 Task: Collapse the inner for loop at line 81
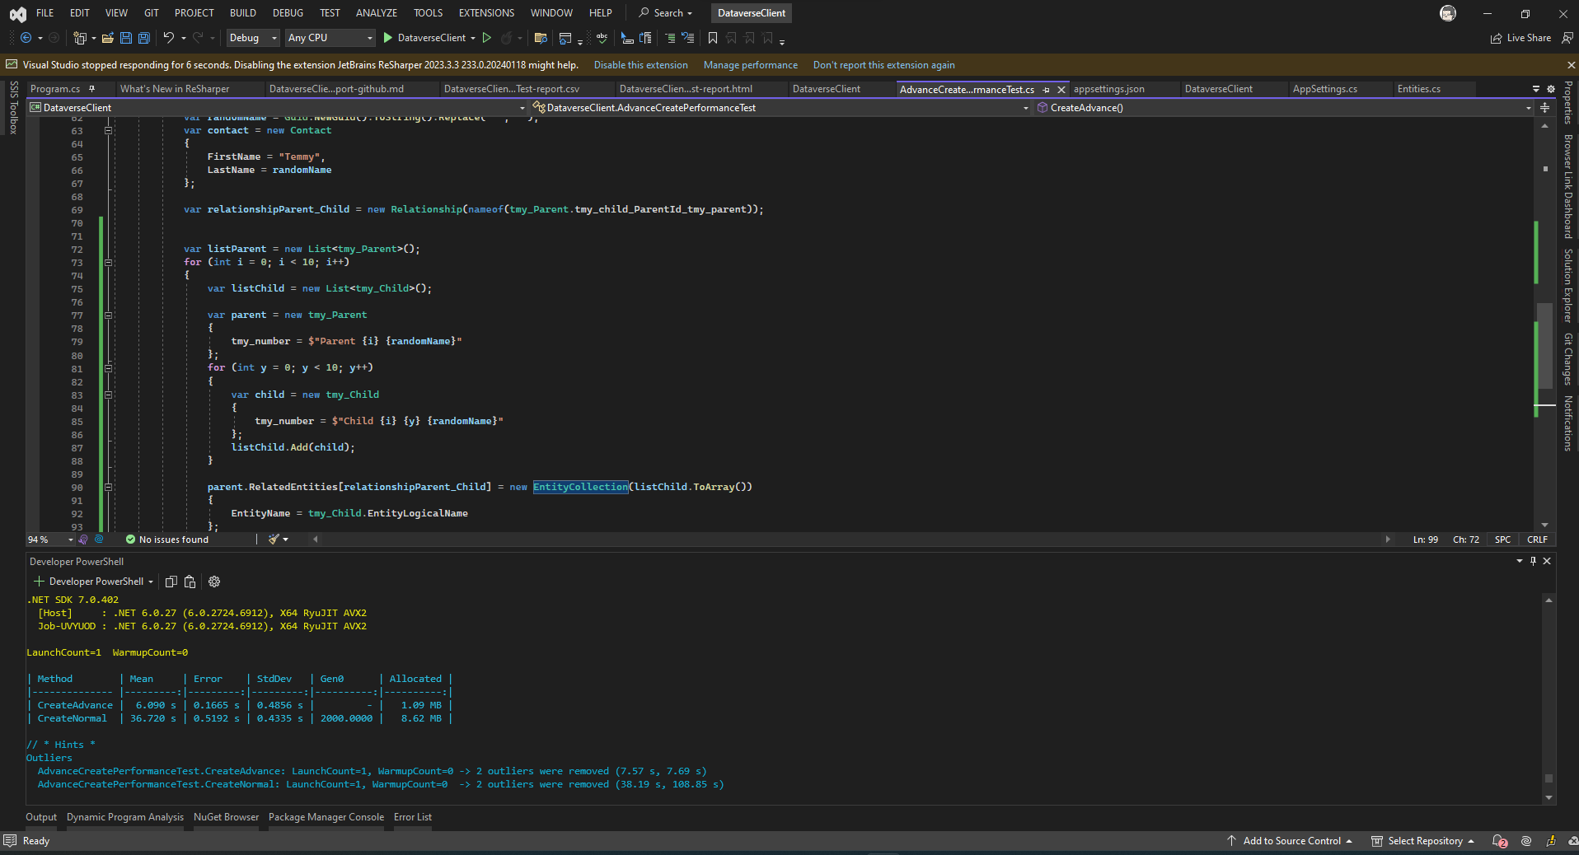[x=108, y=368]
